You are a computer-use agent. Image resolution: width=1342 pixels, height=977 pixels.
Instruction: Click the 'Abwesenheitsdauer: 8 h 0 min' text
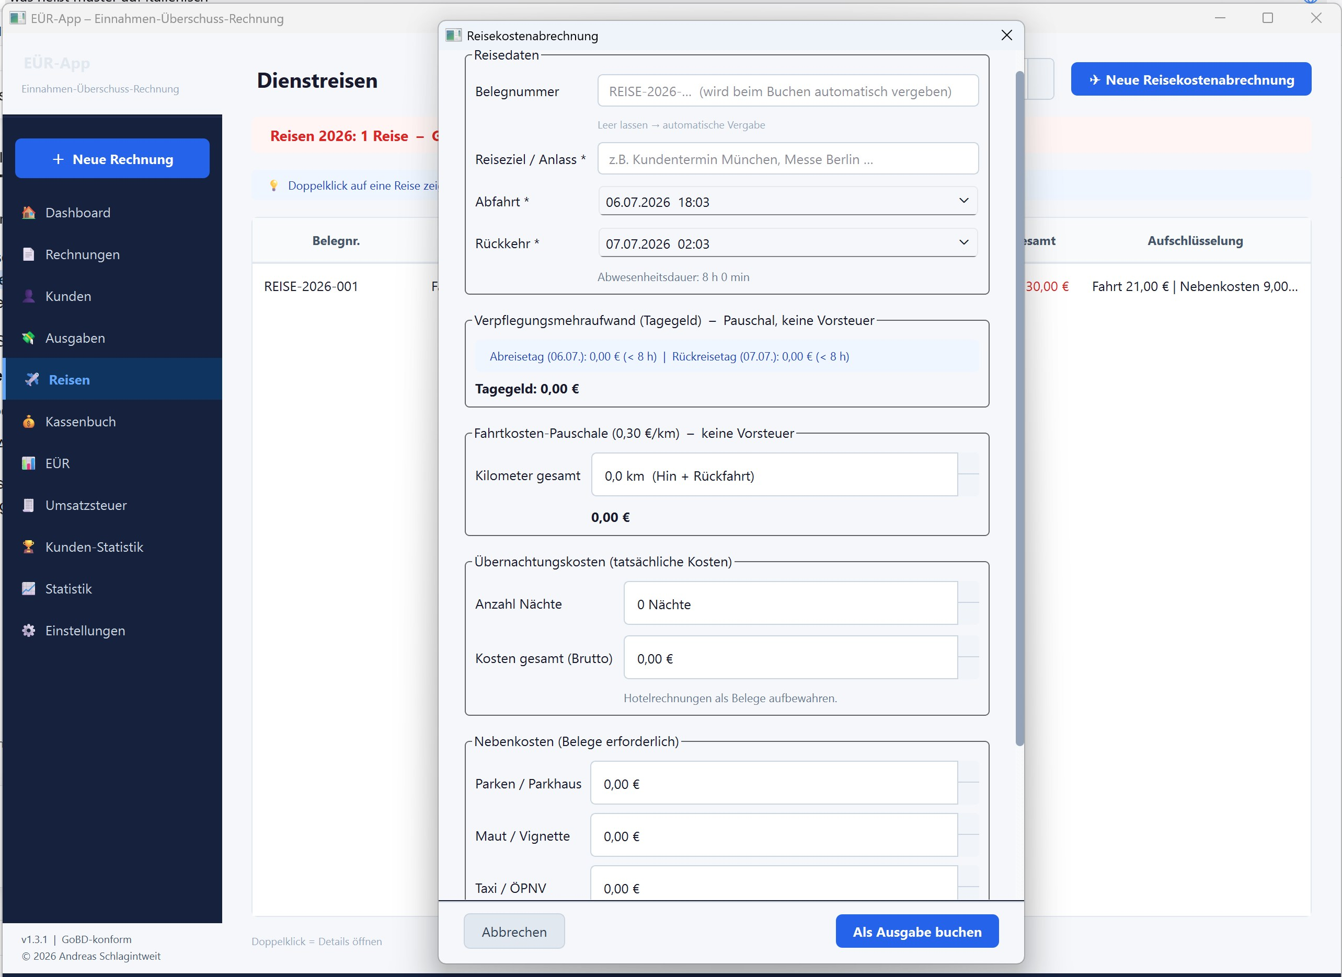tap(673, 277)
